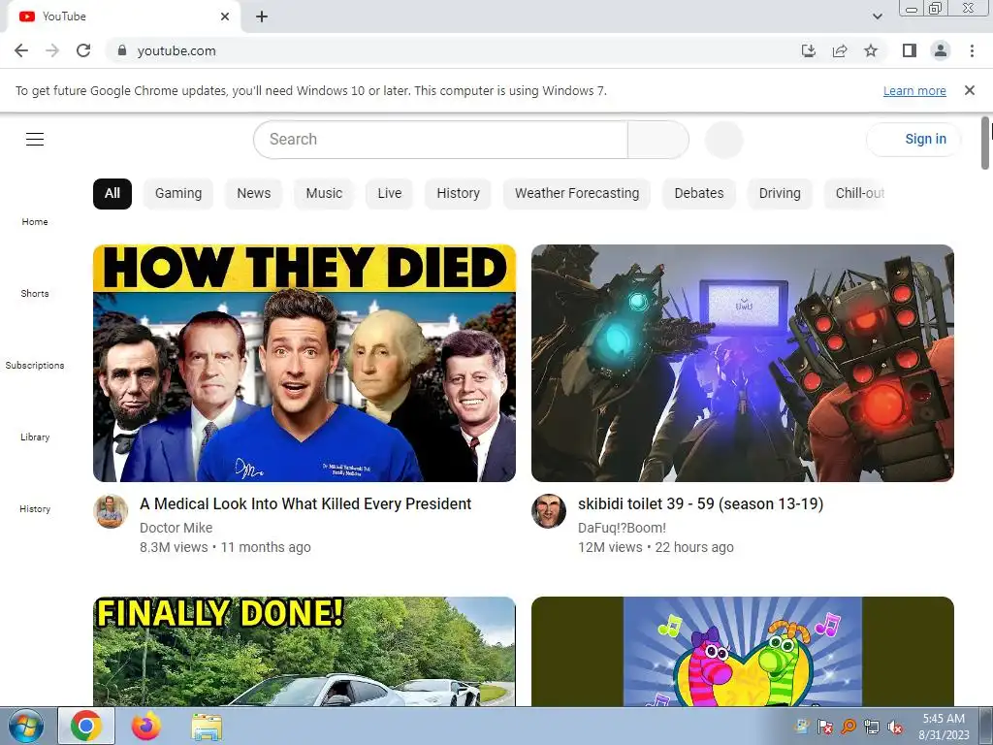
Task: Open the colorful worms cartoon thumbnail
Action: click(x=742, y=651)
